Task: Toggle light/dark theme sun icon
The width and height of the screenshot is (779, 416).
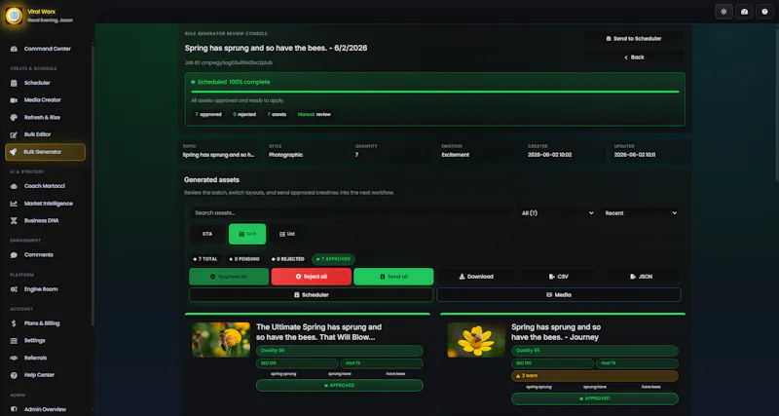Action: pos(723,12)
